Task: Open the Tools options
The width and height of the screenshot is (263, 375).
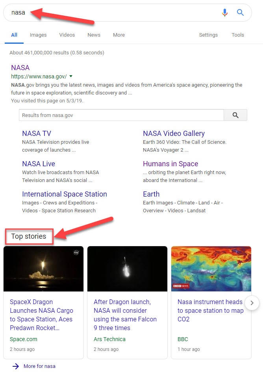Action: tap(237, 35)
